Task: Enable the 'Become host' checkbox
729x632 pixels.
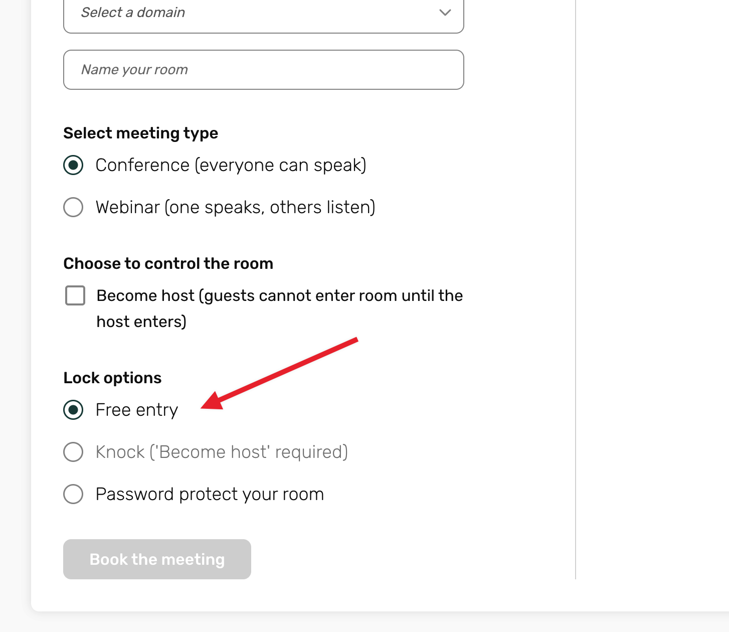Action: point(75,295)
